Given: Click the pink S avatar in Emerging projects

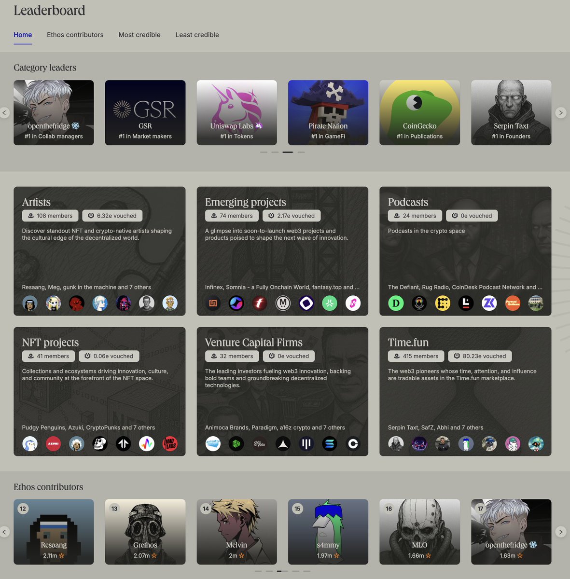Looking at the screenshot, I should point(353,303).
